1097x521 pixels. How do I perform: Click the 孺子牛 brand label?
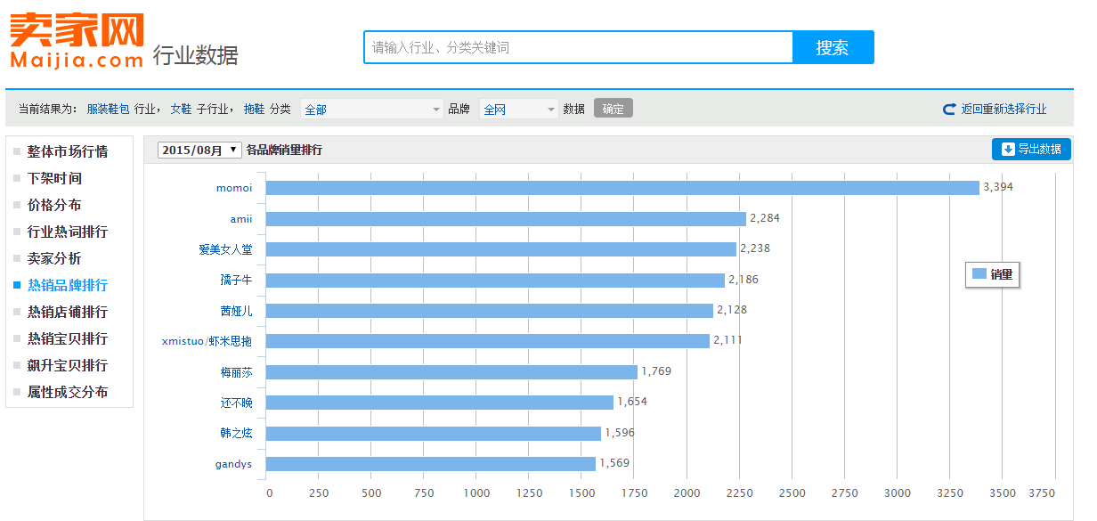click(x=236, y=280)
